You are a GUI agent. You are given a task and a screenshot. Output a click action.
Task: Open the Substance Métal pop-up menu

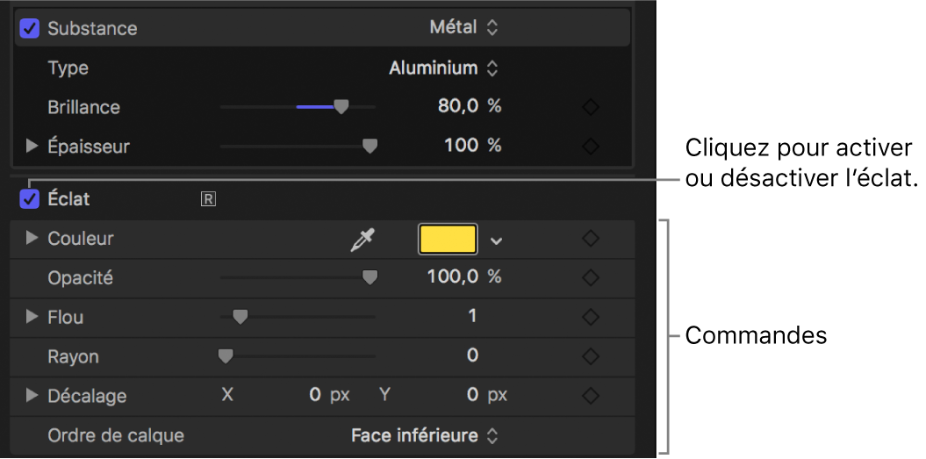pyautogui.click(x=463, y=28)
